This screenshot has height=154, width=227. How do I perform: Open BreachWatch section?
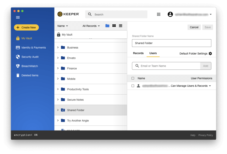(30, 66)
